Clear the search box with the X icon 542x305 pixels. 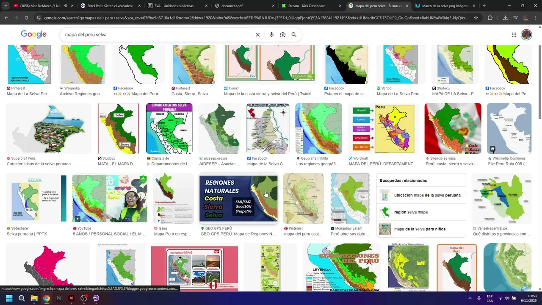257,35
